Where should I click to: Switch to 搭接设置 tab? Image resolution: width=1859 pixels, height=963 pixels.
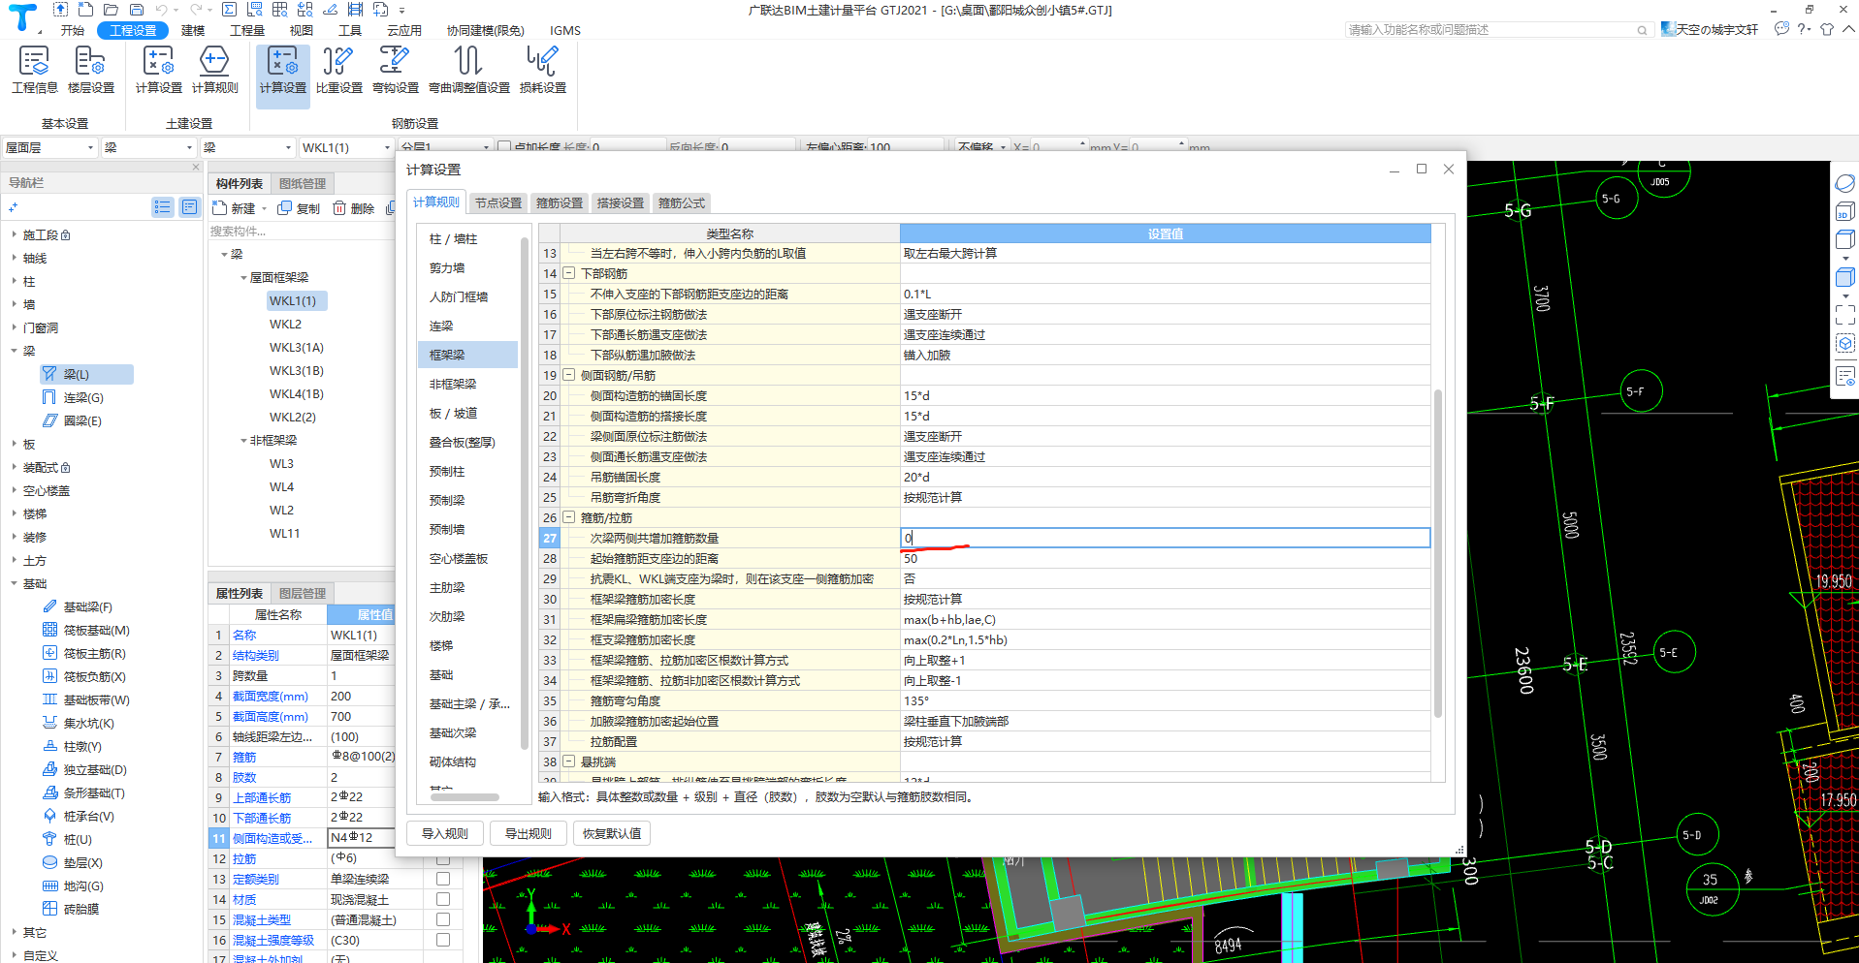click(x=621, y=202)
